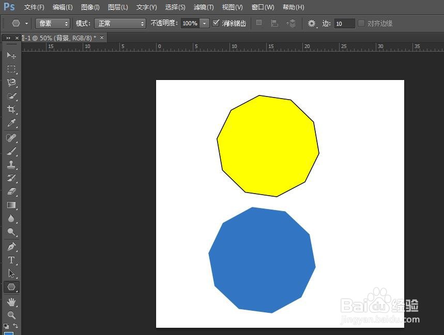
Task: Select the Gradient tool
Action: pos(11,205)
